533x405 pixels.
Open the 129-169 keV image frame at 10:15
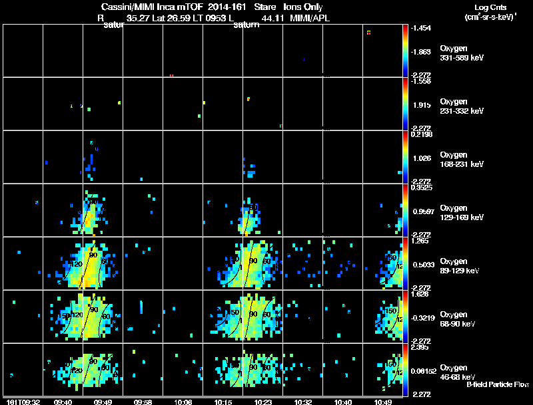point(223,210)
